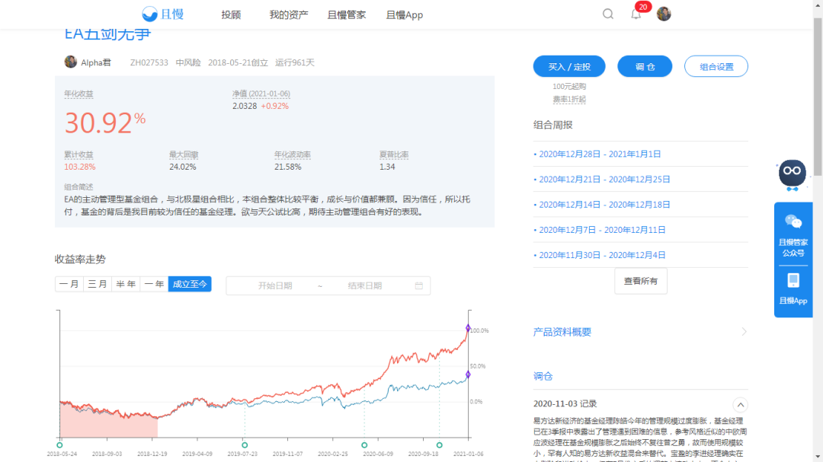Open the 且慢管家公众号 WeChat icon
The image size is (823, 462).
[x=793, y=221]
